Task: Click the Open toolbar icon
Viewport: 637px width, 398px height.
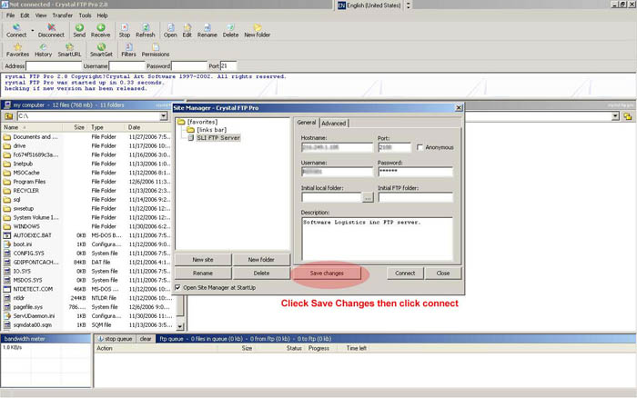Action: tap(170, 30)
